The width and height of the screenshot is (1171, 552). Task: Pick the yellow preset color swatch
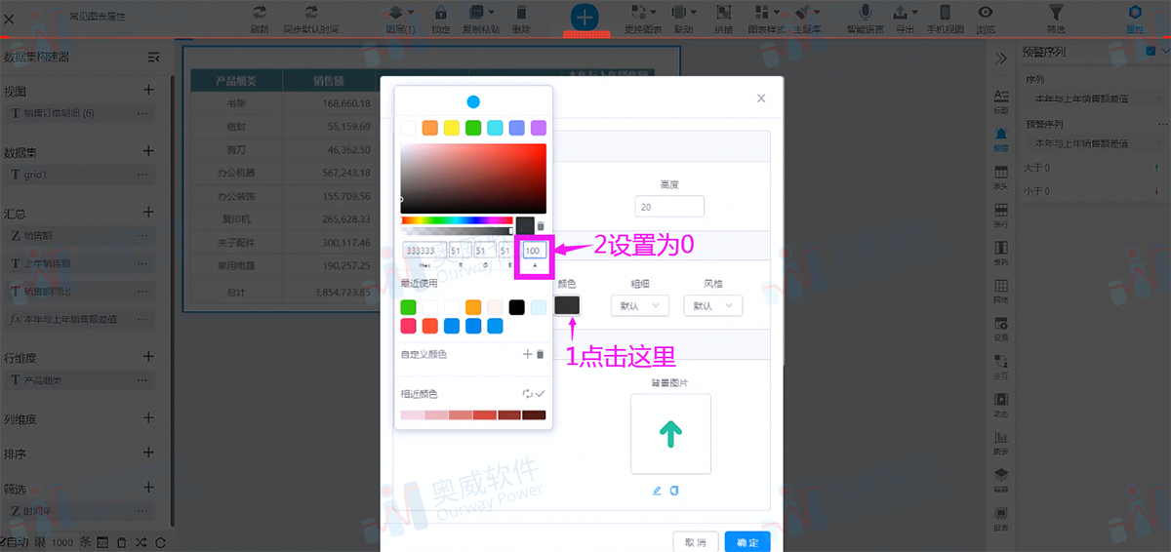[451, 128]
